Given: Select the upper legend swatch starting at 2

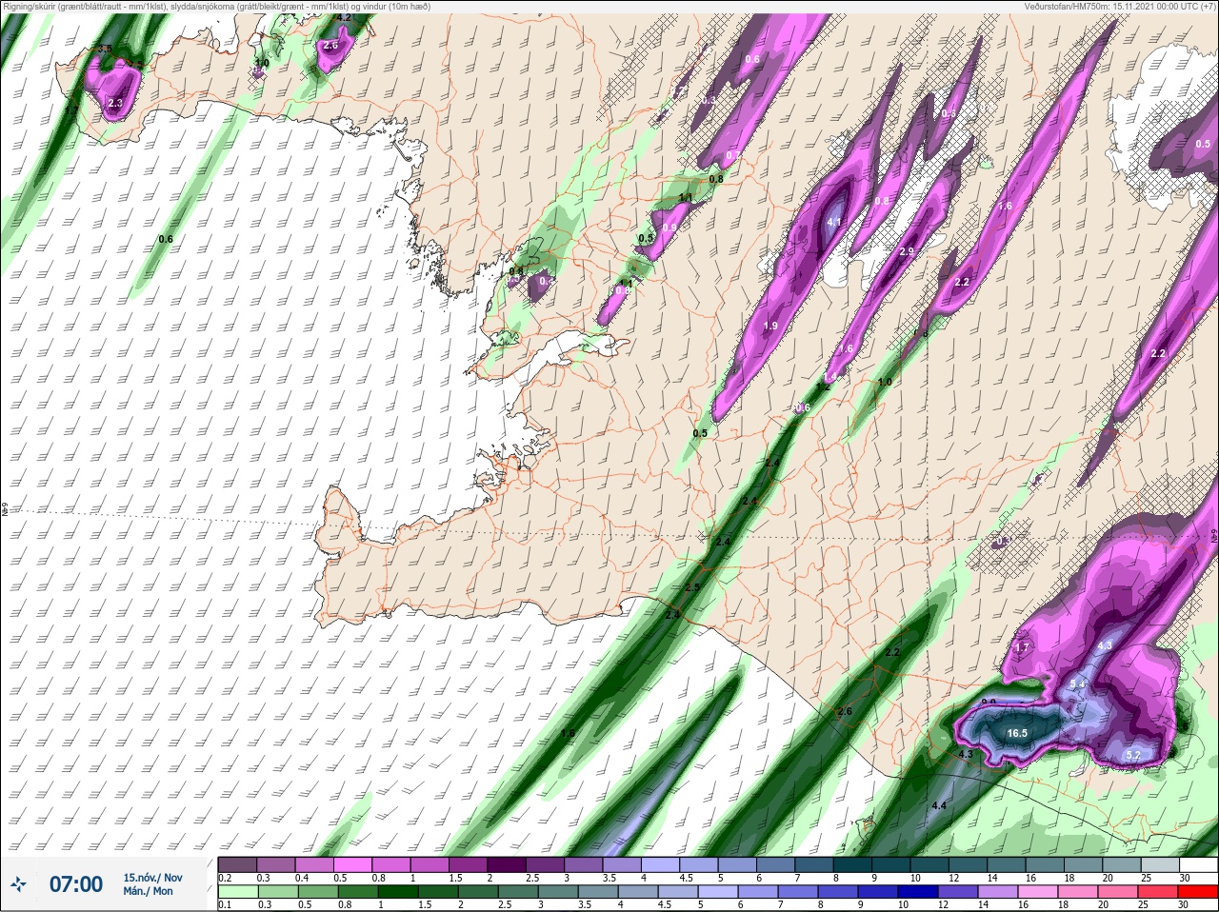Looking at the screenshot, I should point(507,864).
